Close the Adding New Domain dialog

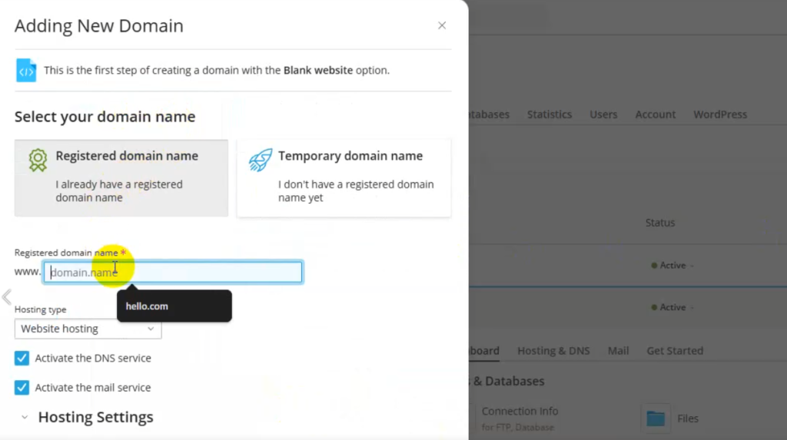tap(442, 25)
